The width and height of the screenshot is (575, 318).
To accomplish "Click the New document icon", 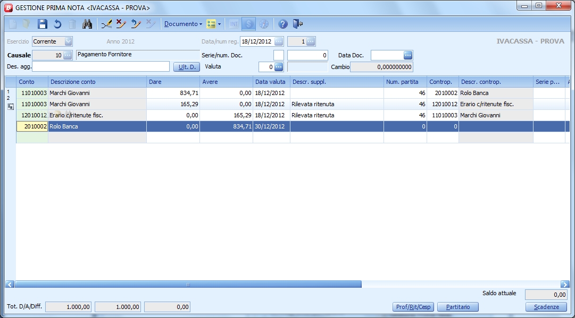I will (13, 24).
